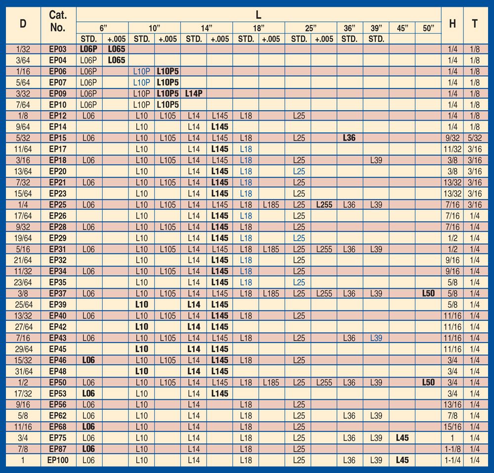
Task: Select L50 in the EP37 row
Action: 428,294
